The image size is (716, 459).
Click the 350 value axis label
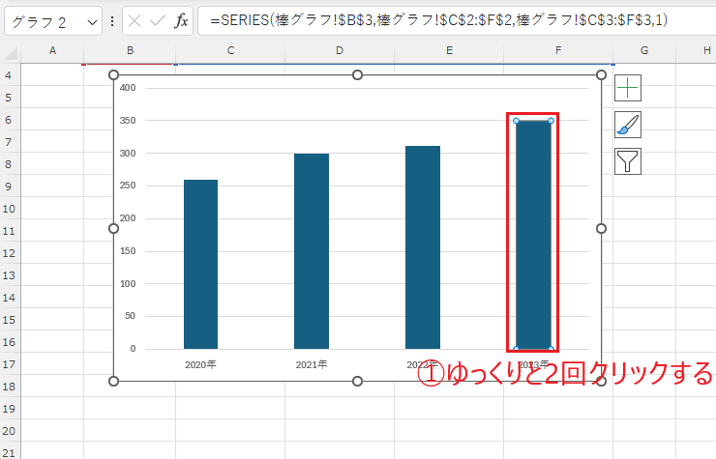coord(128,121)
